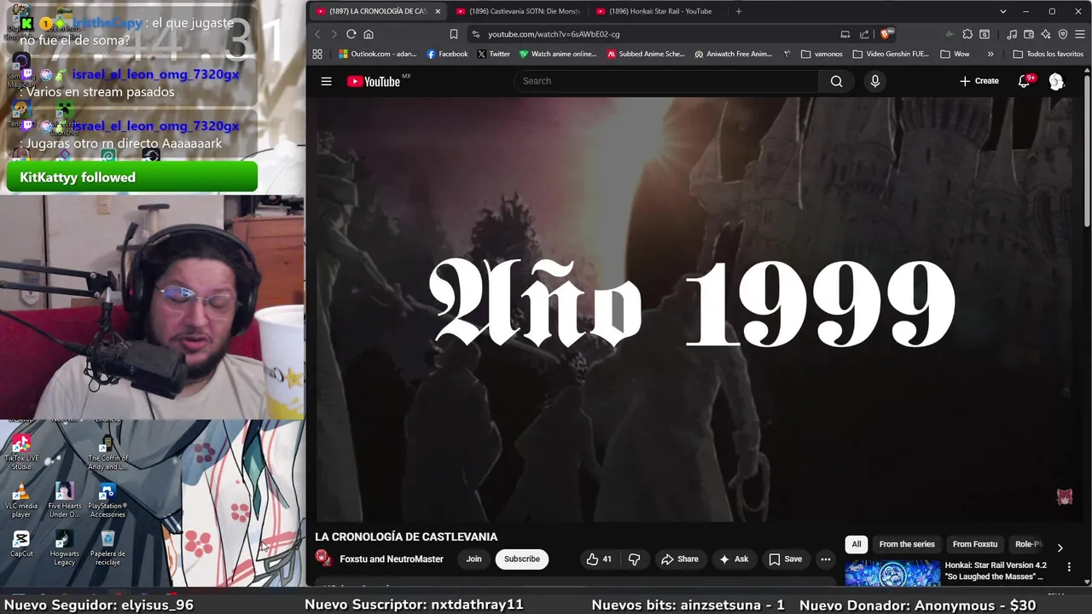Expand the Wow bookmarks folder

[955, 54]
